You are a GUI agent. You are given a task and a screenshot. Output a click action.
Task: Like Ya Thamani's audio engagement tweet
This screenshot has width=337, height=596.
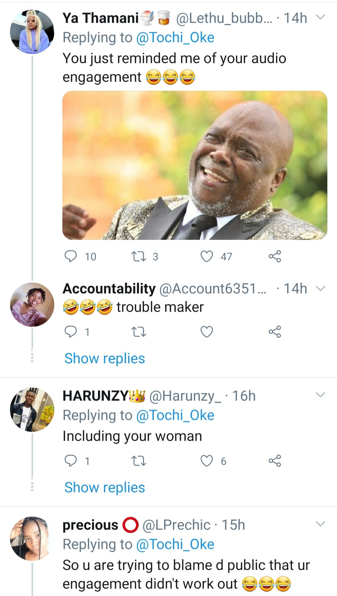(207, 257)
